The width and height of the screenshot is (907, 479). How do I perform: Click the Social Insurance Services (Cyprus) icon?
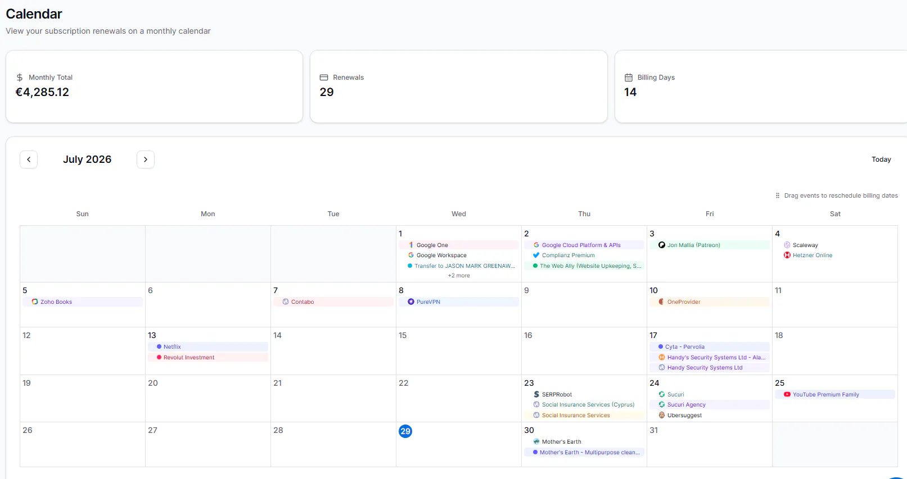coord(536,404)
